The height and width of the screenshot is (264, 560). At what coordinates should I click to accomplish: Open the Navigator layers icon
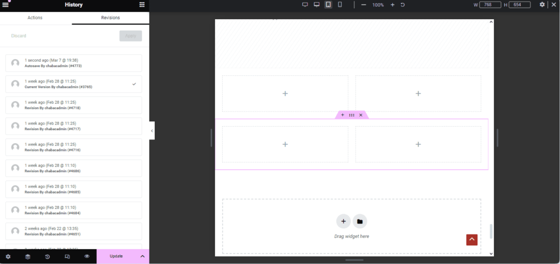pyautogui.click(x=27, y=256)
